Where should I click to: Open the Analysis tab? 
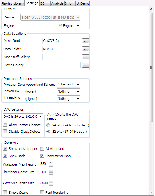click(57, 3)
